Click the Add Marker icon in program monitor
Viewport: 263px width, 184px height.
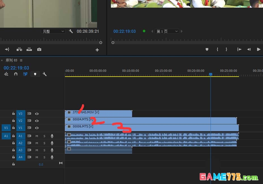point(207,49)
